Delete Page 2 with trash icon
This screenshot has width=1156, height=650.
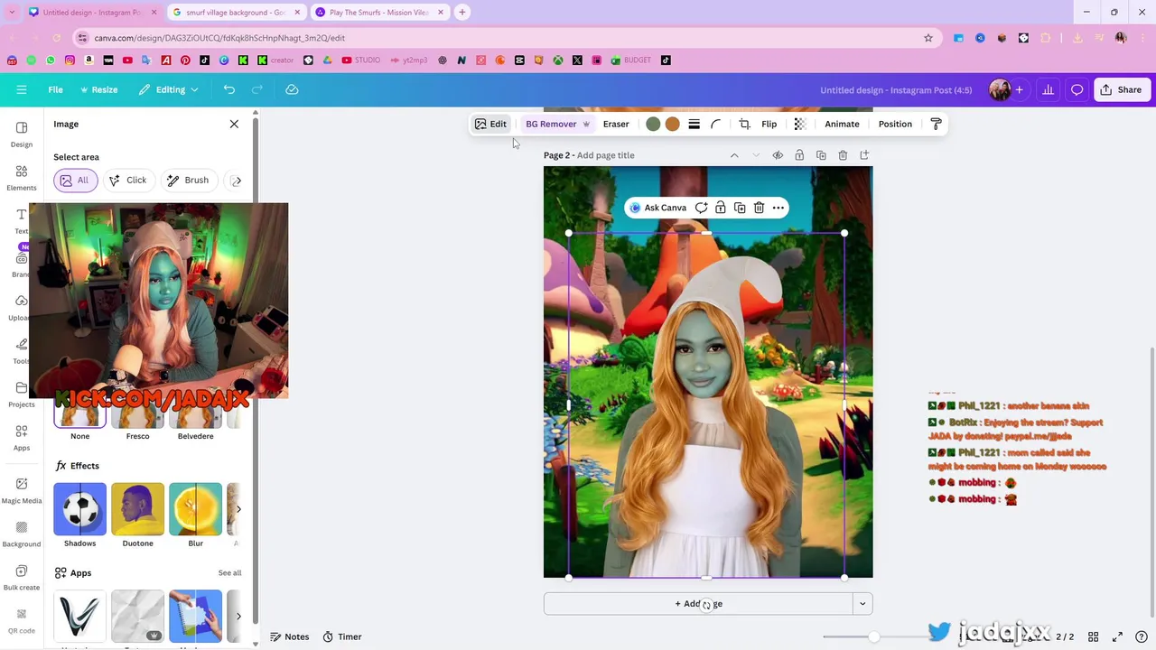click(x=843, y=155)
